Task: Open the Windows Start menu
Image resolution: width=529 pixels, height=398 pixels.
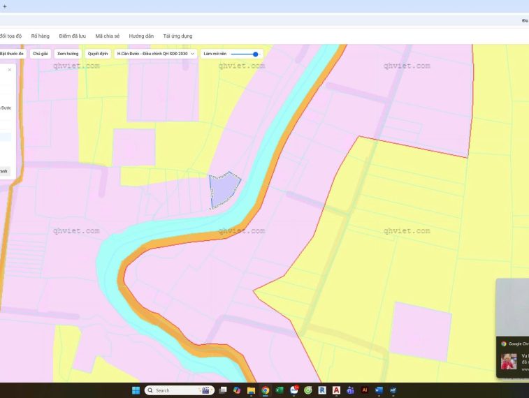Action: click(x=136, y=390)
